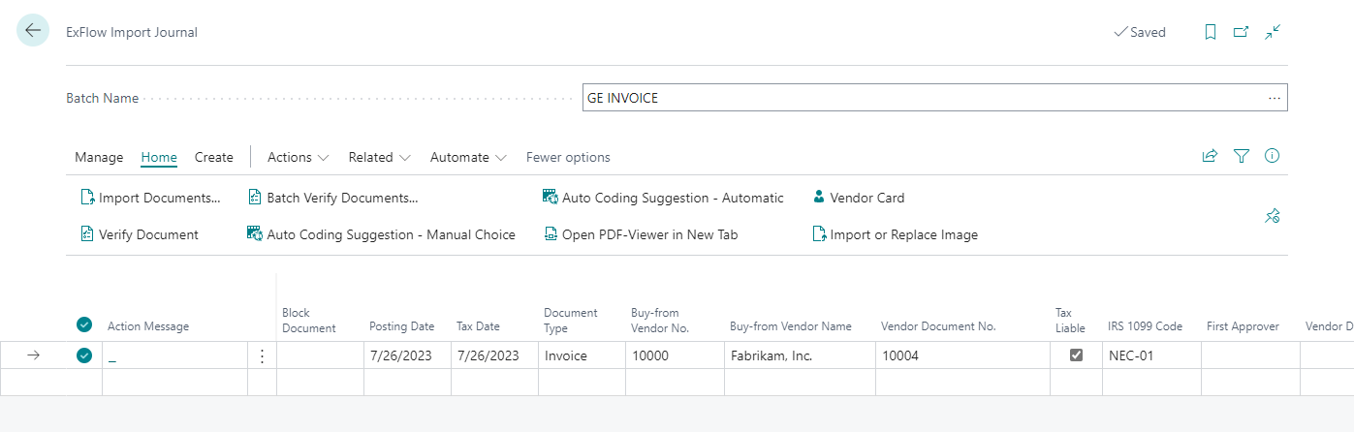1354x432 pixels.
Task: Click the Import Documents icon
Action: point(87,198)
